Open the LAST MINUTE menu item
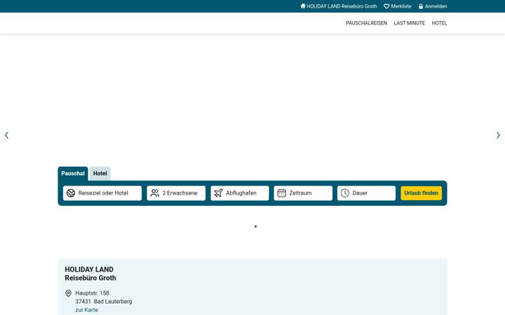Image resolution: width=505 pixels, height=315 pixels. point(410,23)
